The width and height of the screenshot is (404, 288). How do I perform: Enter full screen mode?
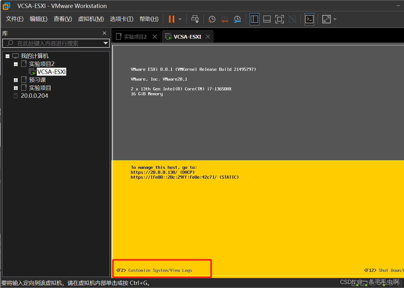pyautogui.click(x=279, y=19)
